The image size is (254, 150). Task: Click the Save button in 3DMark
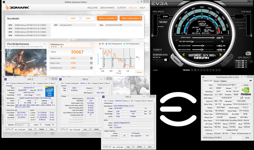pos(88,18)
